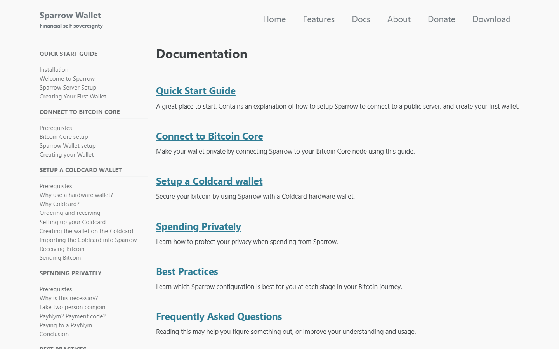Open Prerequistes under Spending Privately

click(x=56, y=289)
